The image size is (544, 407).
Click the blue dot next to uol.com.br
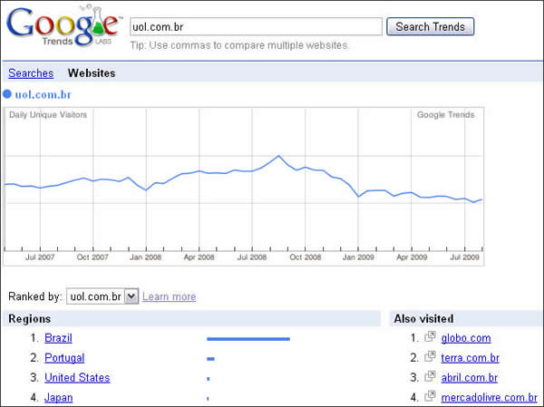(x=7, y=93)
